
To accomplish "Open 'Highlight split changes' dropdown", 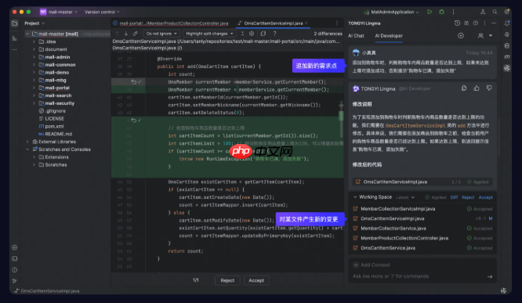I will pyautogui.click(x=209, y=34).
